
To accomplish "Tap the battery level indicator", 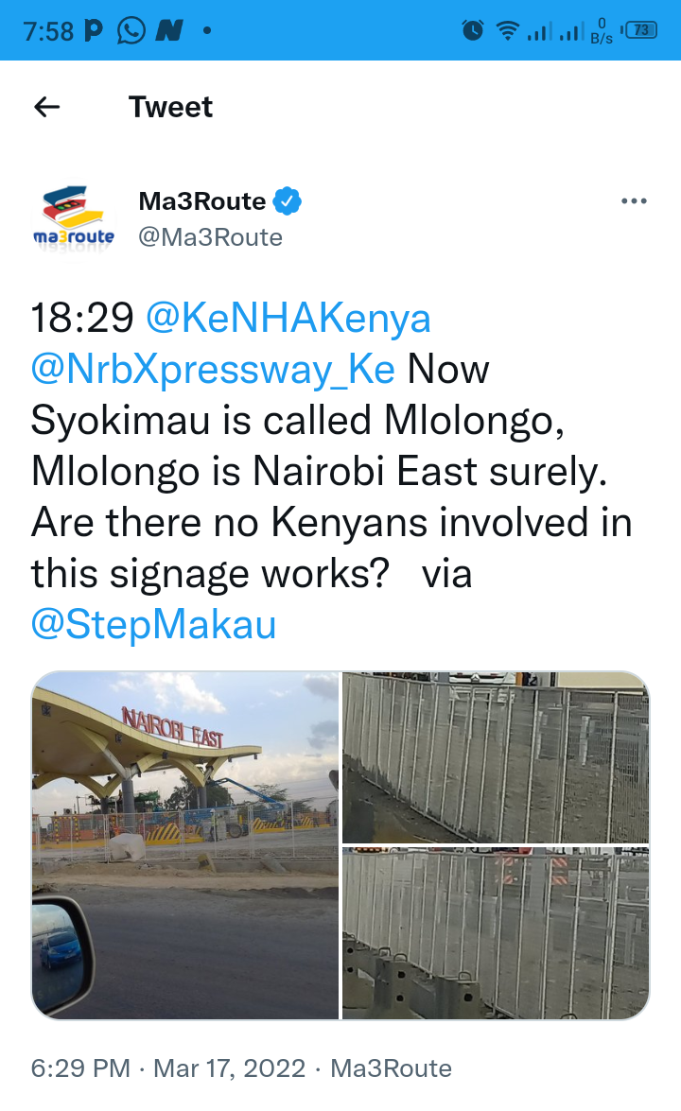I will [x=640, y=29].
